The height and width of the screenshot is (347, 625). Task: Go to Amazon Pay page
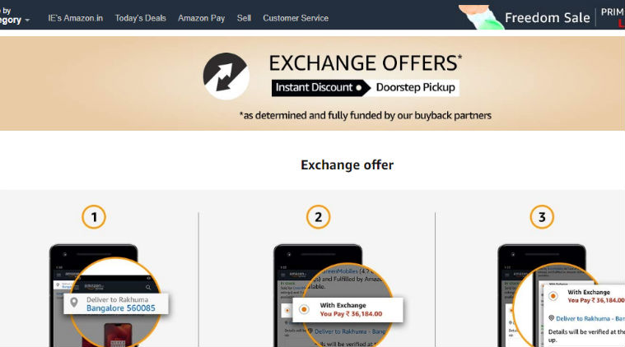tap(201, 18)
